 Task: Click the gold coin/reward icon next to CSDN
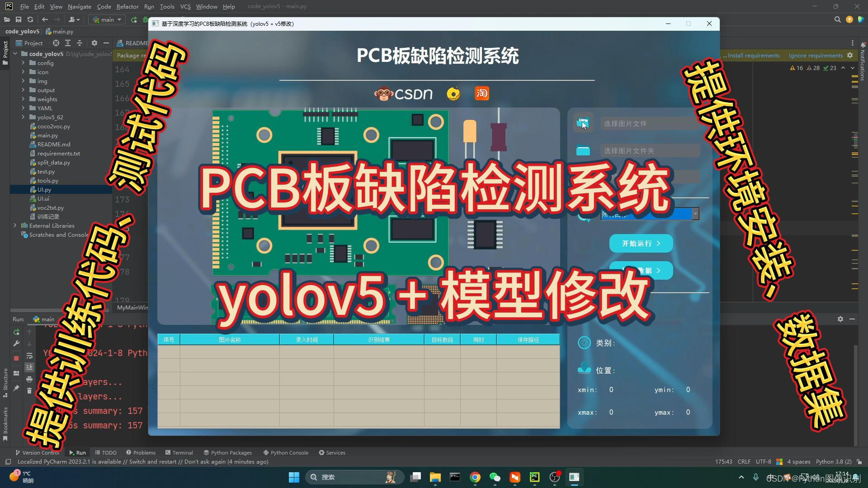point(454,93)
